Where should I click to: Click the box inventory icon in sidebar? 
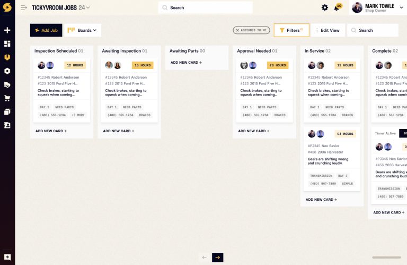coord(7,112)
